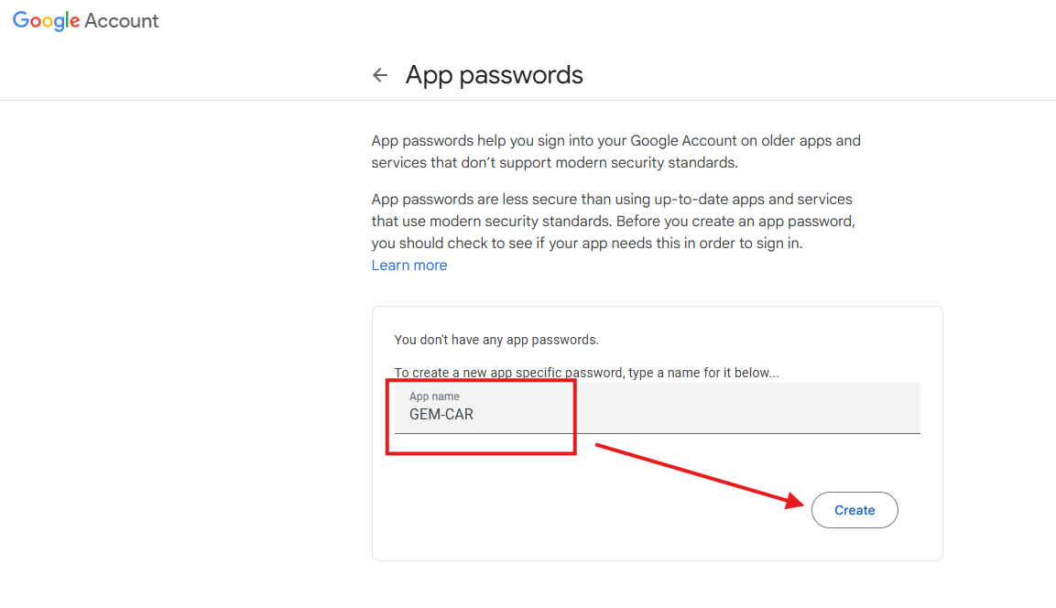This screenshot has height=608, width=1056.
Task: Click the back arrow beside App passwords
Action: [x=380, y=75]
